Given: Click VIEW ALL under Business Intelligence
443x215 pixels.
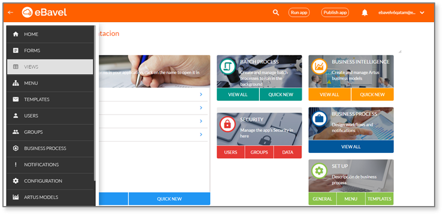Looking at the screenshot, I should coord(329,95).
